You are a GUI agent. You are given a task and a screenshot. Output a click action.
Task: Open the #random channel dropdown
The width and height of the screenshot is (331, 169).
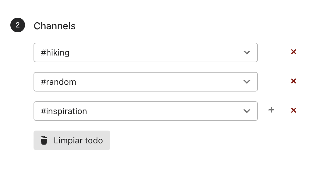pos(146,82)
